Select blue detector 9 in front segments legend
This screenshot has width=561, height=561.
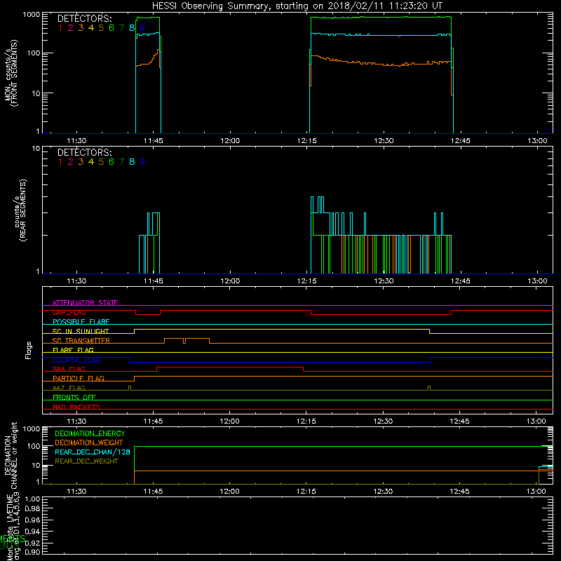(142, 28)
